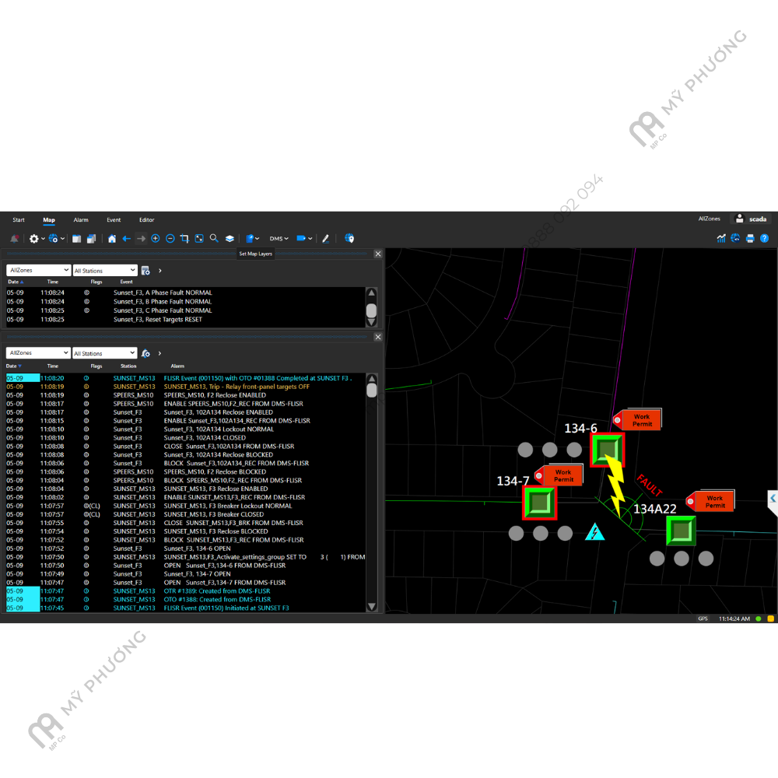This screenshot has width=778, height=778.
Task: Open the help question mark icon
Action: pos(765,239)
